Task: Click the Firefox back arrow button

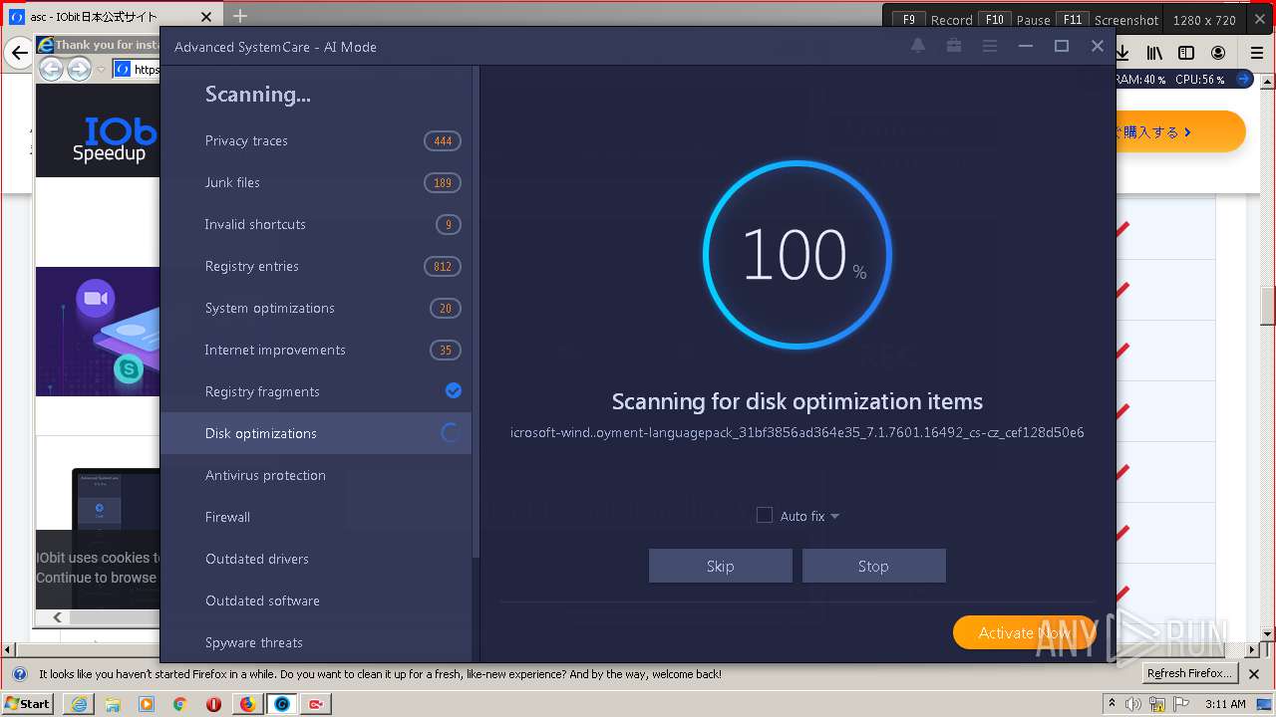Action: [20, 53]
